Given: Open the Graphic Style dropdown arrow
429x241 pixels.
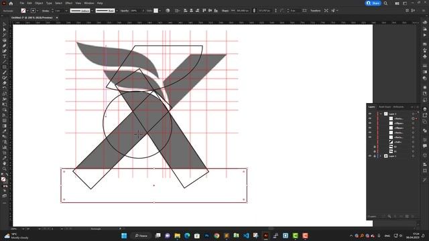Looking at the screenshot, I should click(x=160, y=11).
